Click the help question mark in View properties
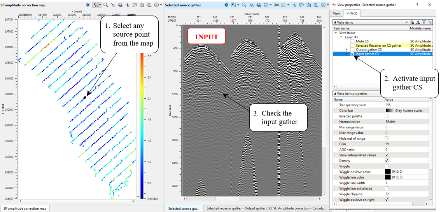The width and height of the screenshot is (441, 212). (417, 5)
